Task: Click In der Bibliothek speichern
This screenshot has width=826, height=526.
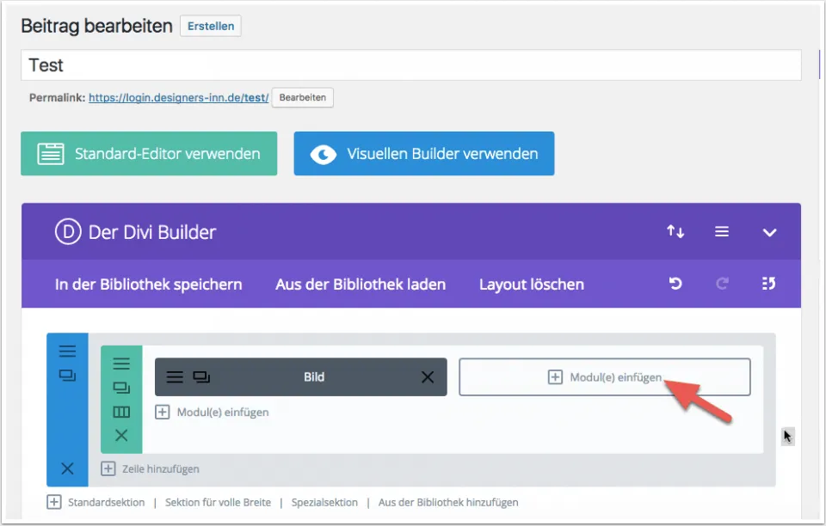Action: pyautogui.click(x=148, y=284)
